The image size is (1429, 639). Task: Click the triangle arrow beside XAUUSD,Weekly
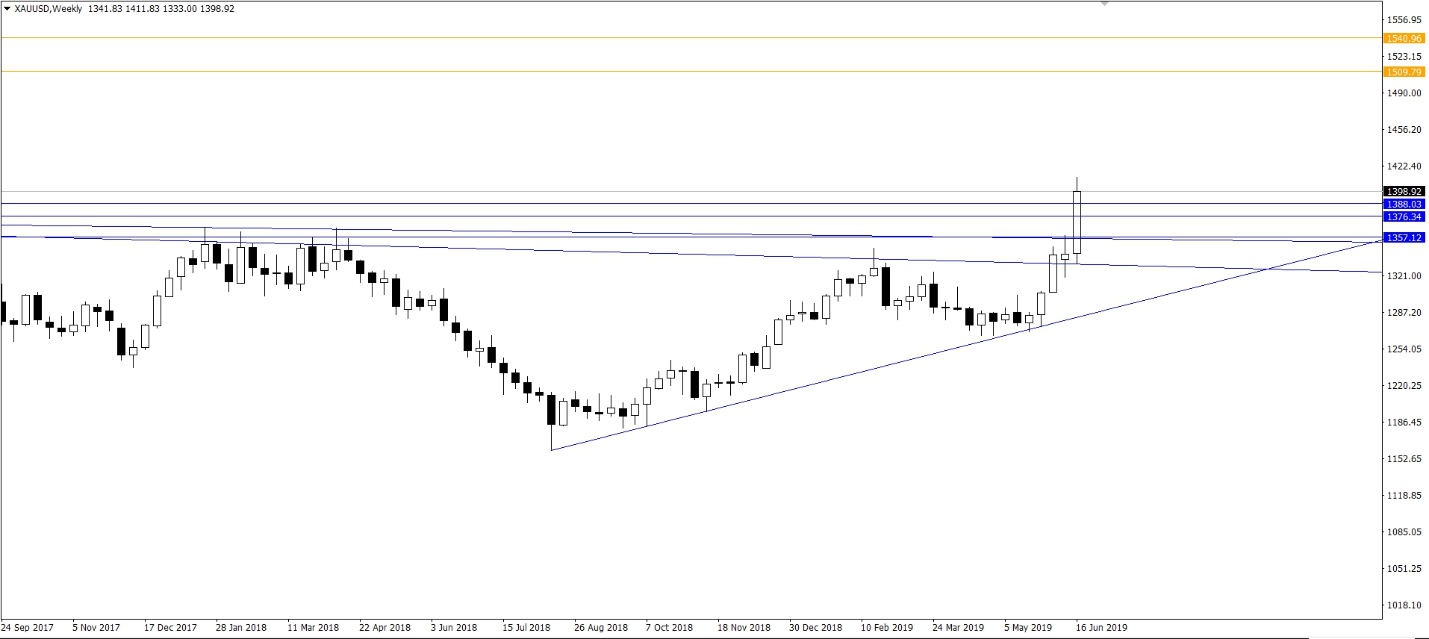point(7,9)
